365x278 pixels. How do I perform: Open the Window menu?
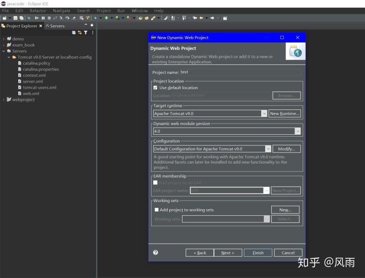(139, 11)
